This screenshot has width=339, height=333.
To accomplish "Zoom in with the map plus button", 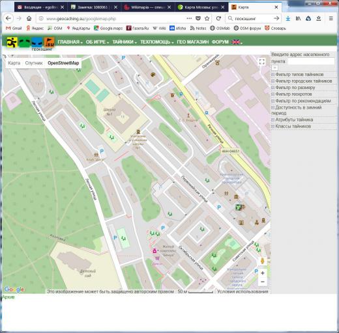I will tap(263, 273).
